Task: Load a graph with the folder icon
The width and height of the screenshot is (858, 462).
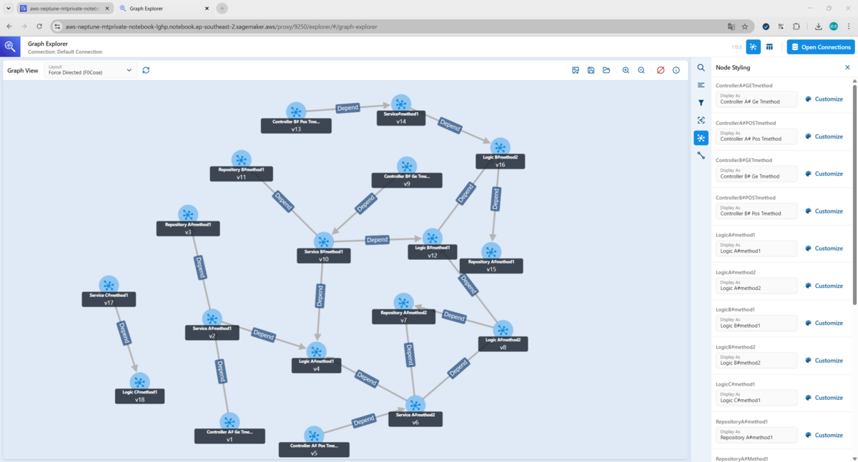Action: click(606, 71)
